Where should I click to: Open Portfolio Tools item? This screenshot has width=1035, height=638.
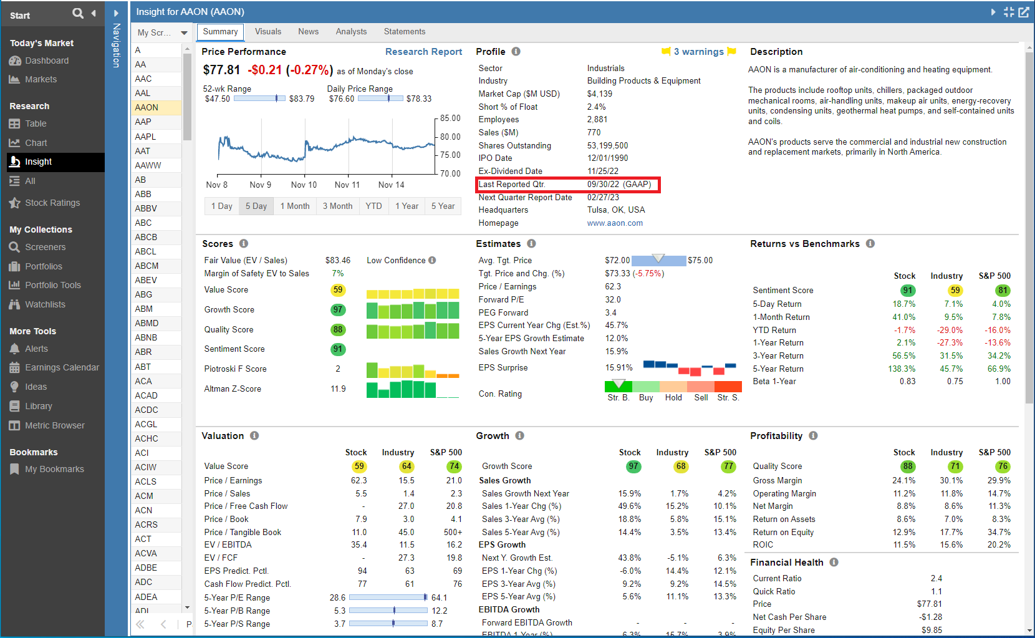tap(53, 285)
